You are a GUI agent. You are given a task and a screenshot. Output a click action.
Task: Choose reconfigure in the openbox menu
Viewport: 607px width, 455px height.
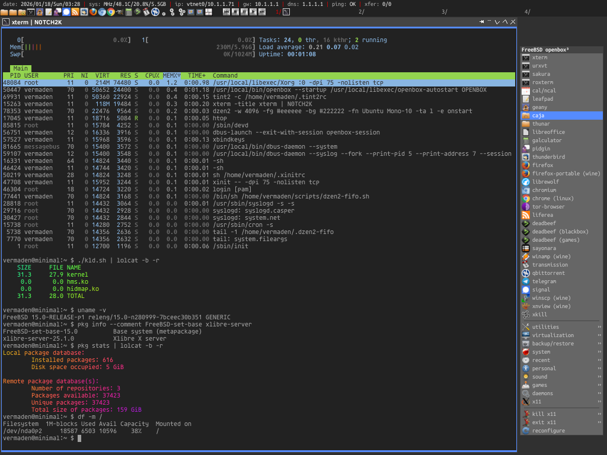pos(548,431)
